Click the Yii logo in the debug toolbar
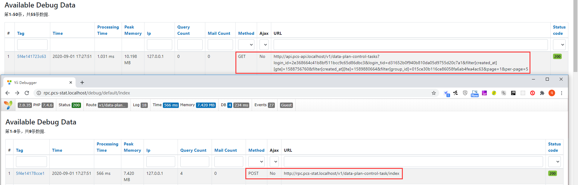578x185 pixels. pos(8,105)
